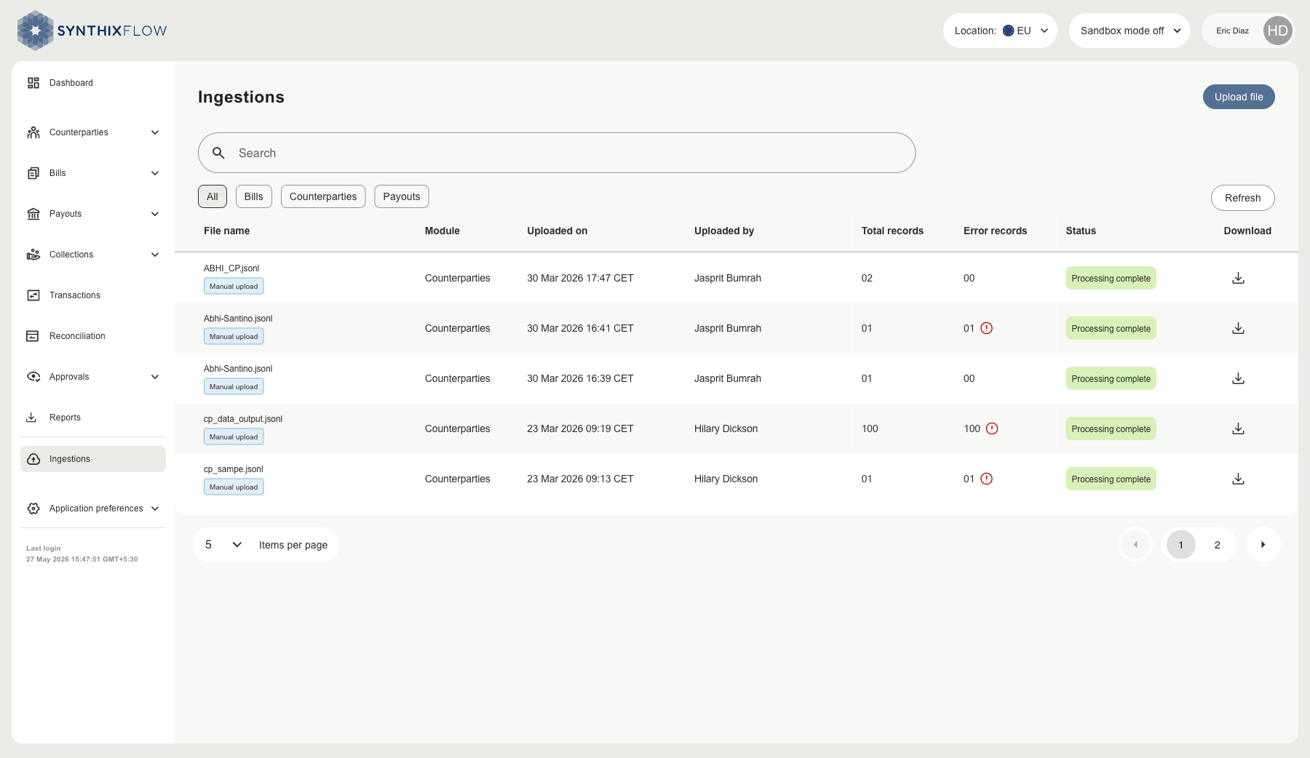Expand the Collections sidebar menu chevron
Screen dimensions: 1310x758
coord(155,255)
